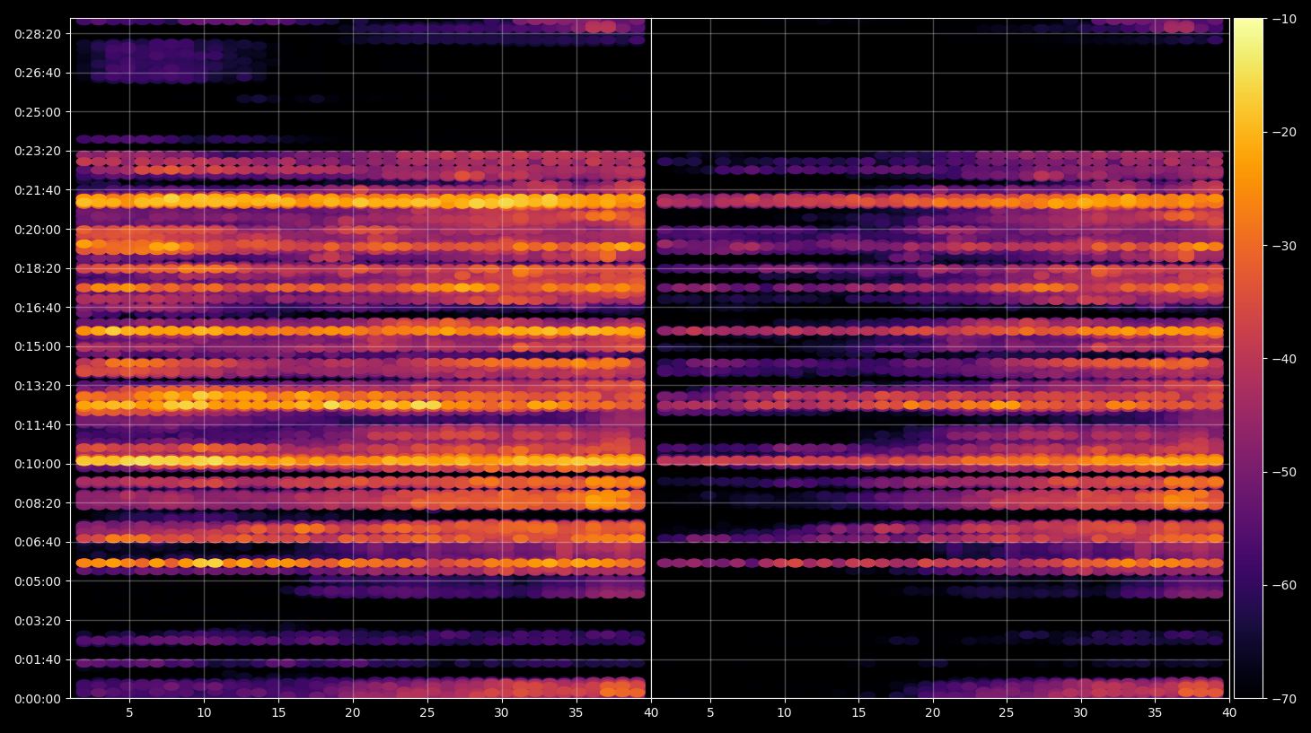
Task: Click the −50 colorbar tick label
Action: click(1285, 472)
